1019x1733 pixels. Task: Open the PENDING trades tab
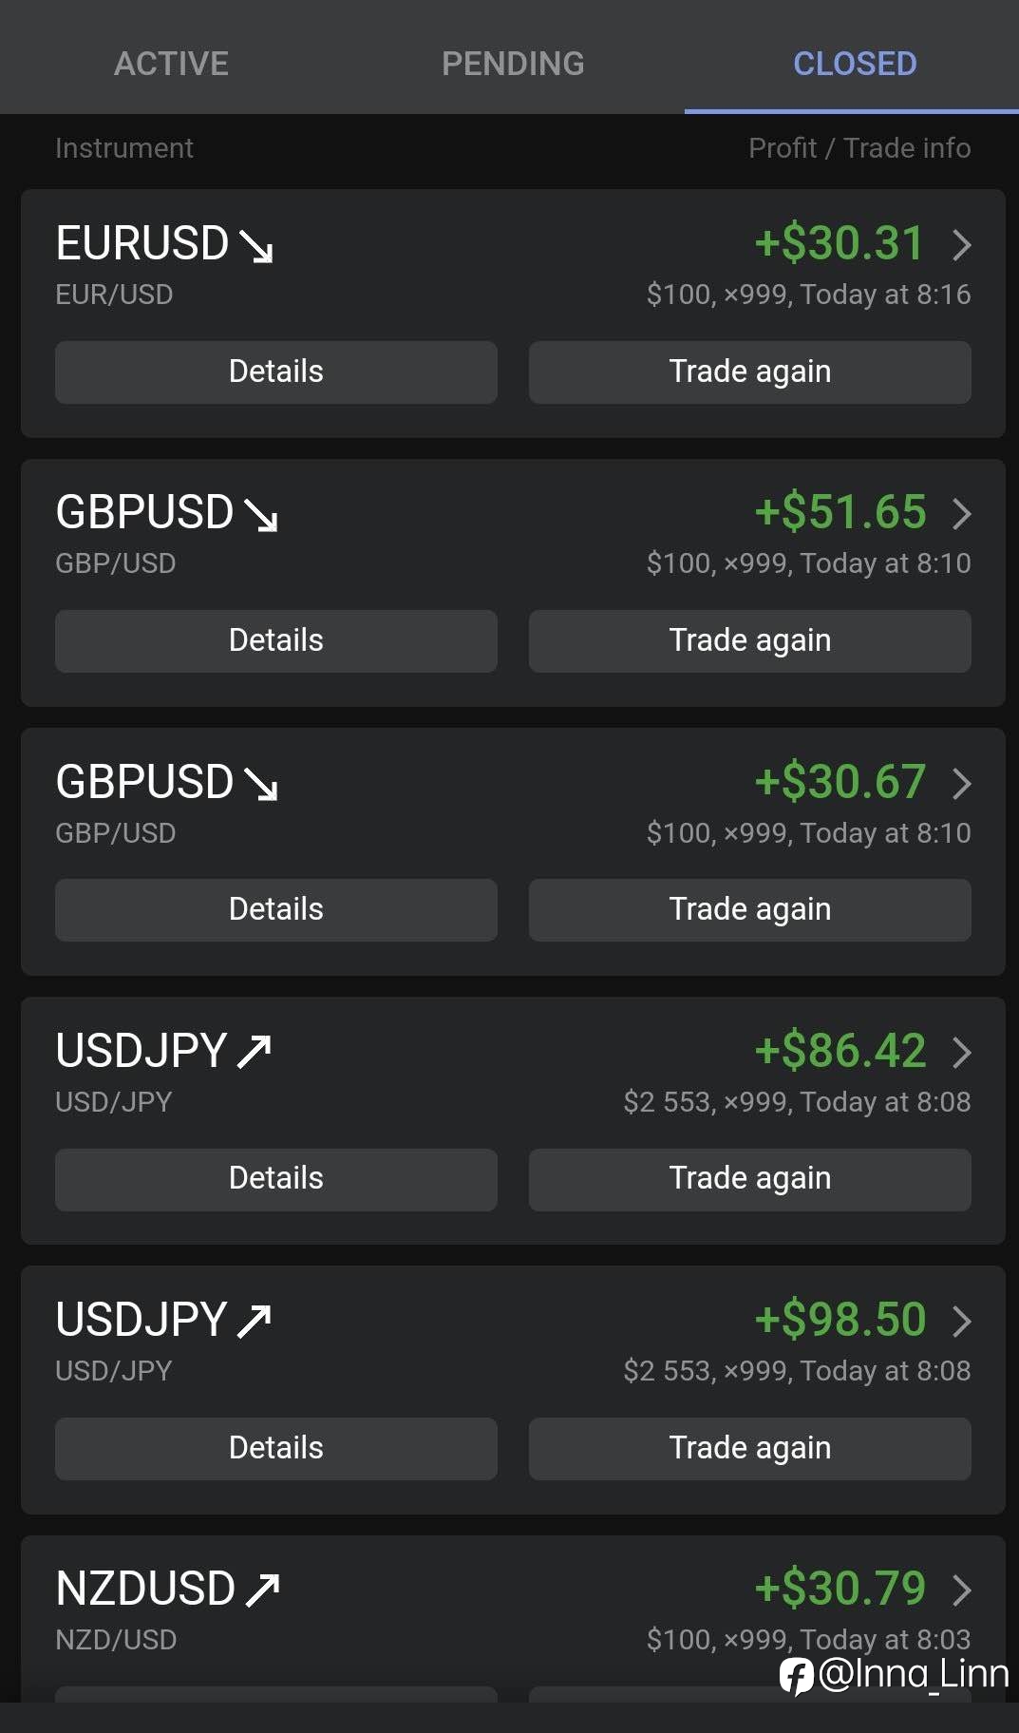[513, 64]
